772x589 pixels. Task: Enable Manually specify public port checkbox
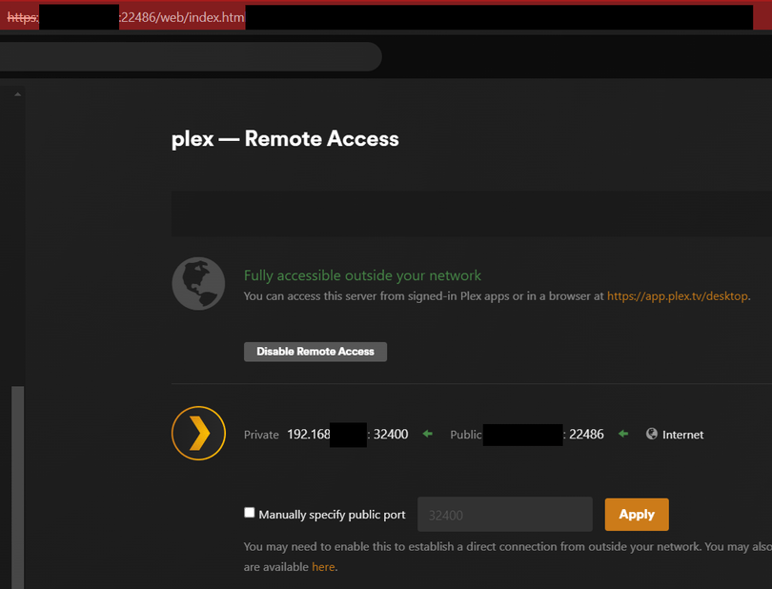(250, 513)
